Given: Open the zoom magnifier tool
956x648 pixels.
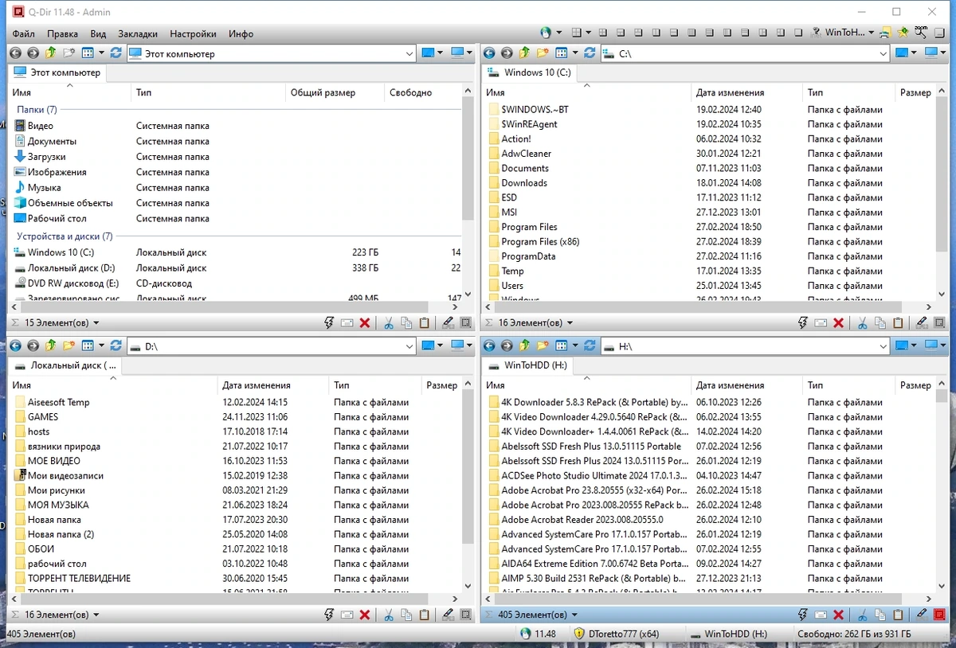Looking at the screenshot, I should 922,33.
